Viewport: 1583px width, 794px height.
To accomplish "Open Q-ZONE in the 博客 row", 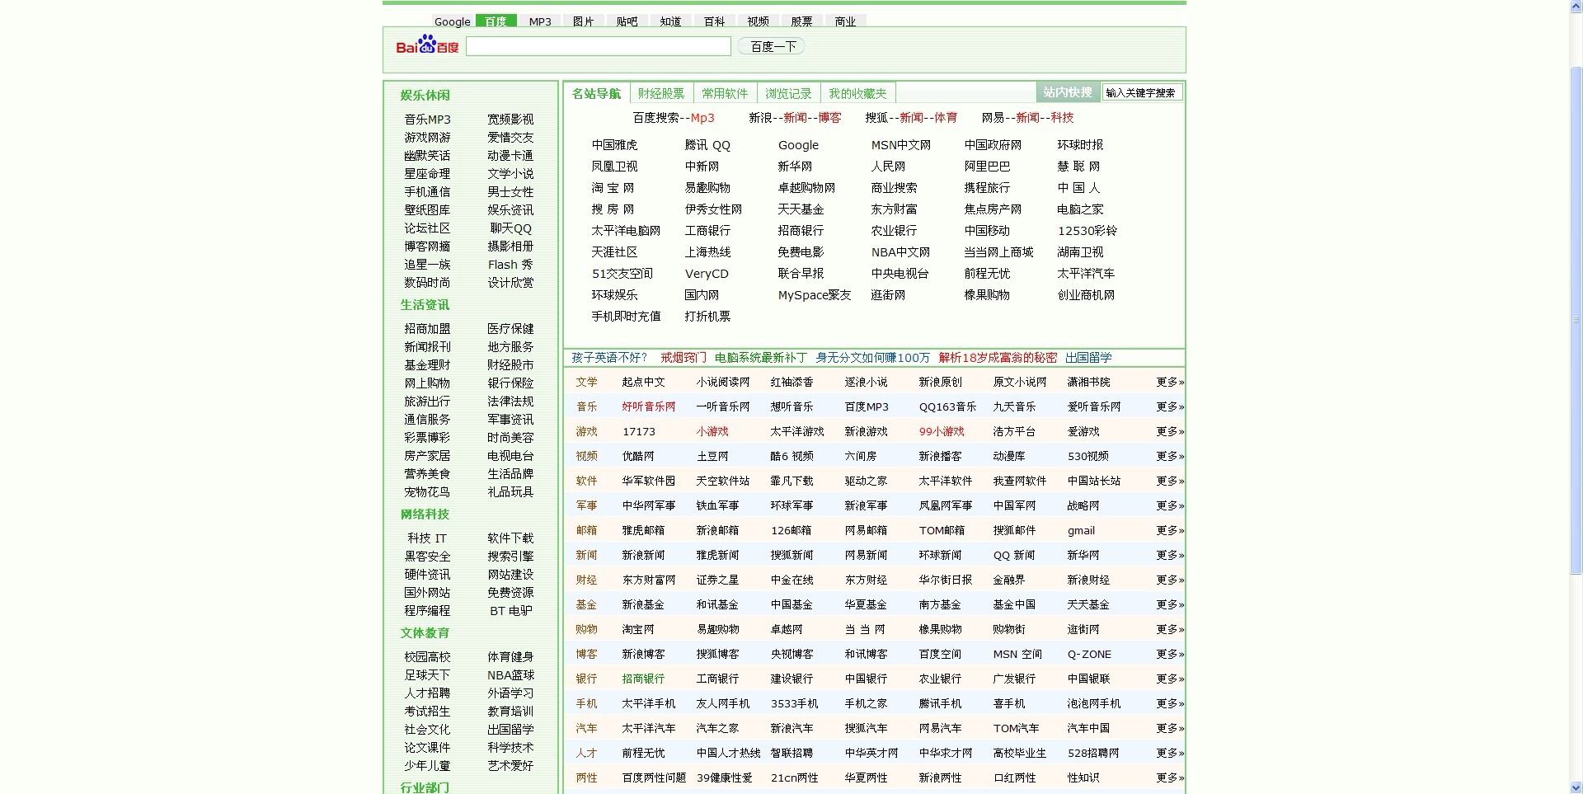I will (x=1089, y=655).
